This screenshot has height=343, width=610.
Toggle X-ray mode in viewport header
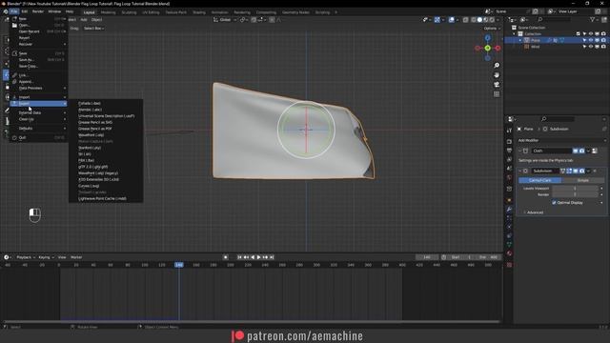(x=465, y=20)
